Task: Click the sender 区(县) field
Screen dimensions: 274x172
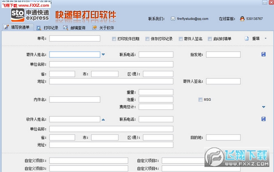Action: pyautogui.click(x=158, y=74)
